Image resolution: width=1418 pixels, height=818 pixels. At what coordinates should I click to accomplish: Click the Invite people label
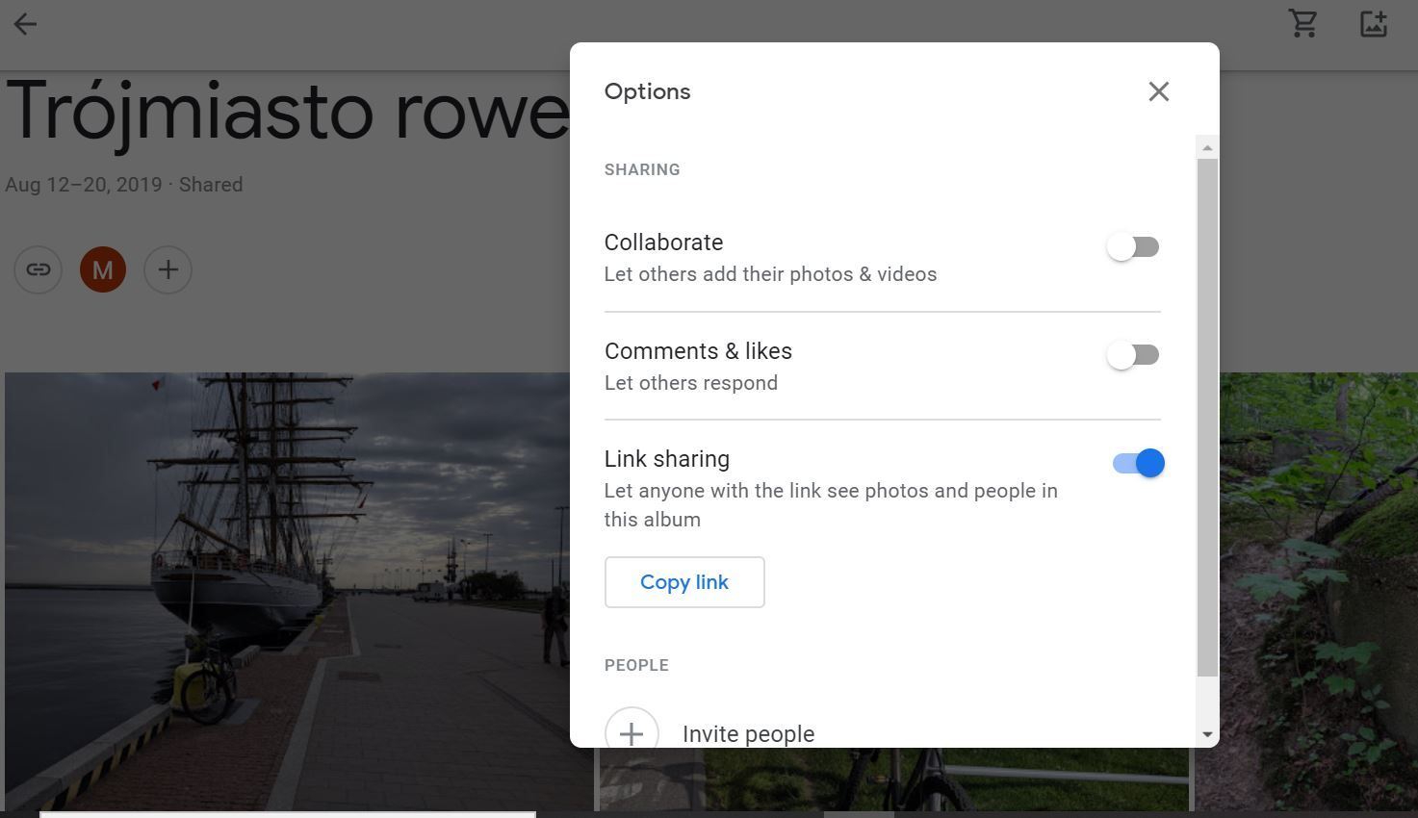coord(748,733)
